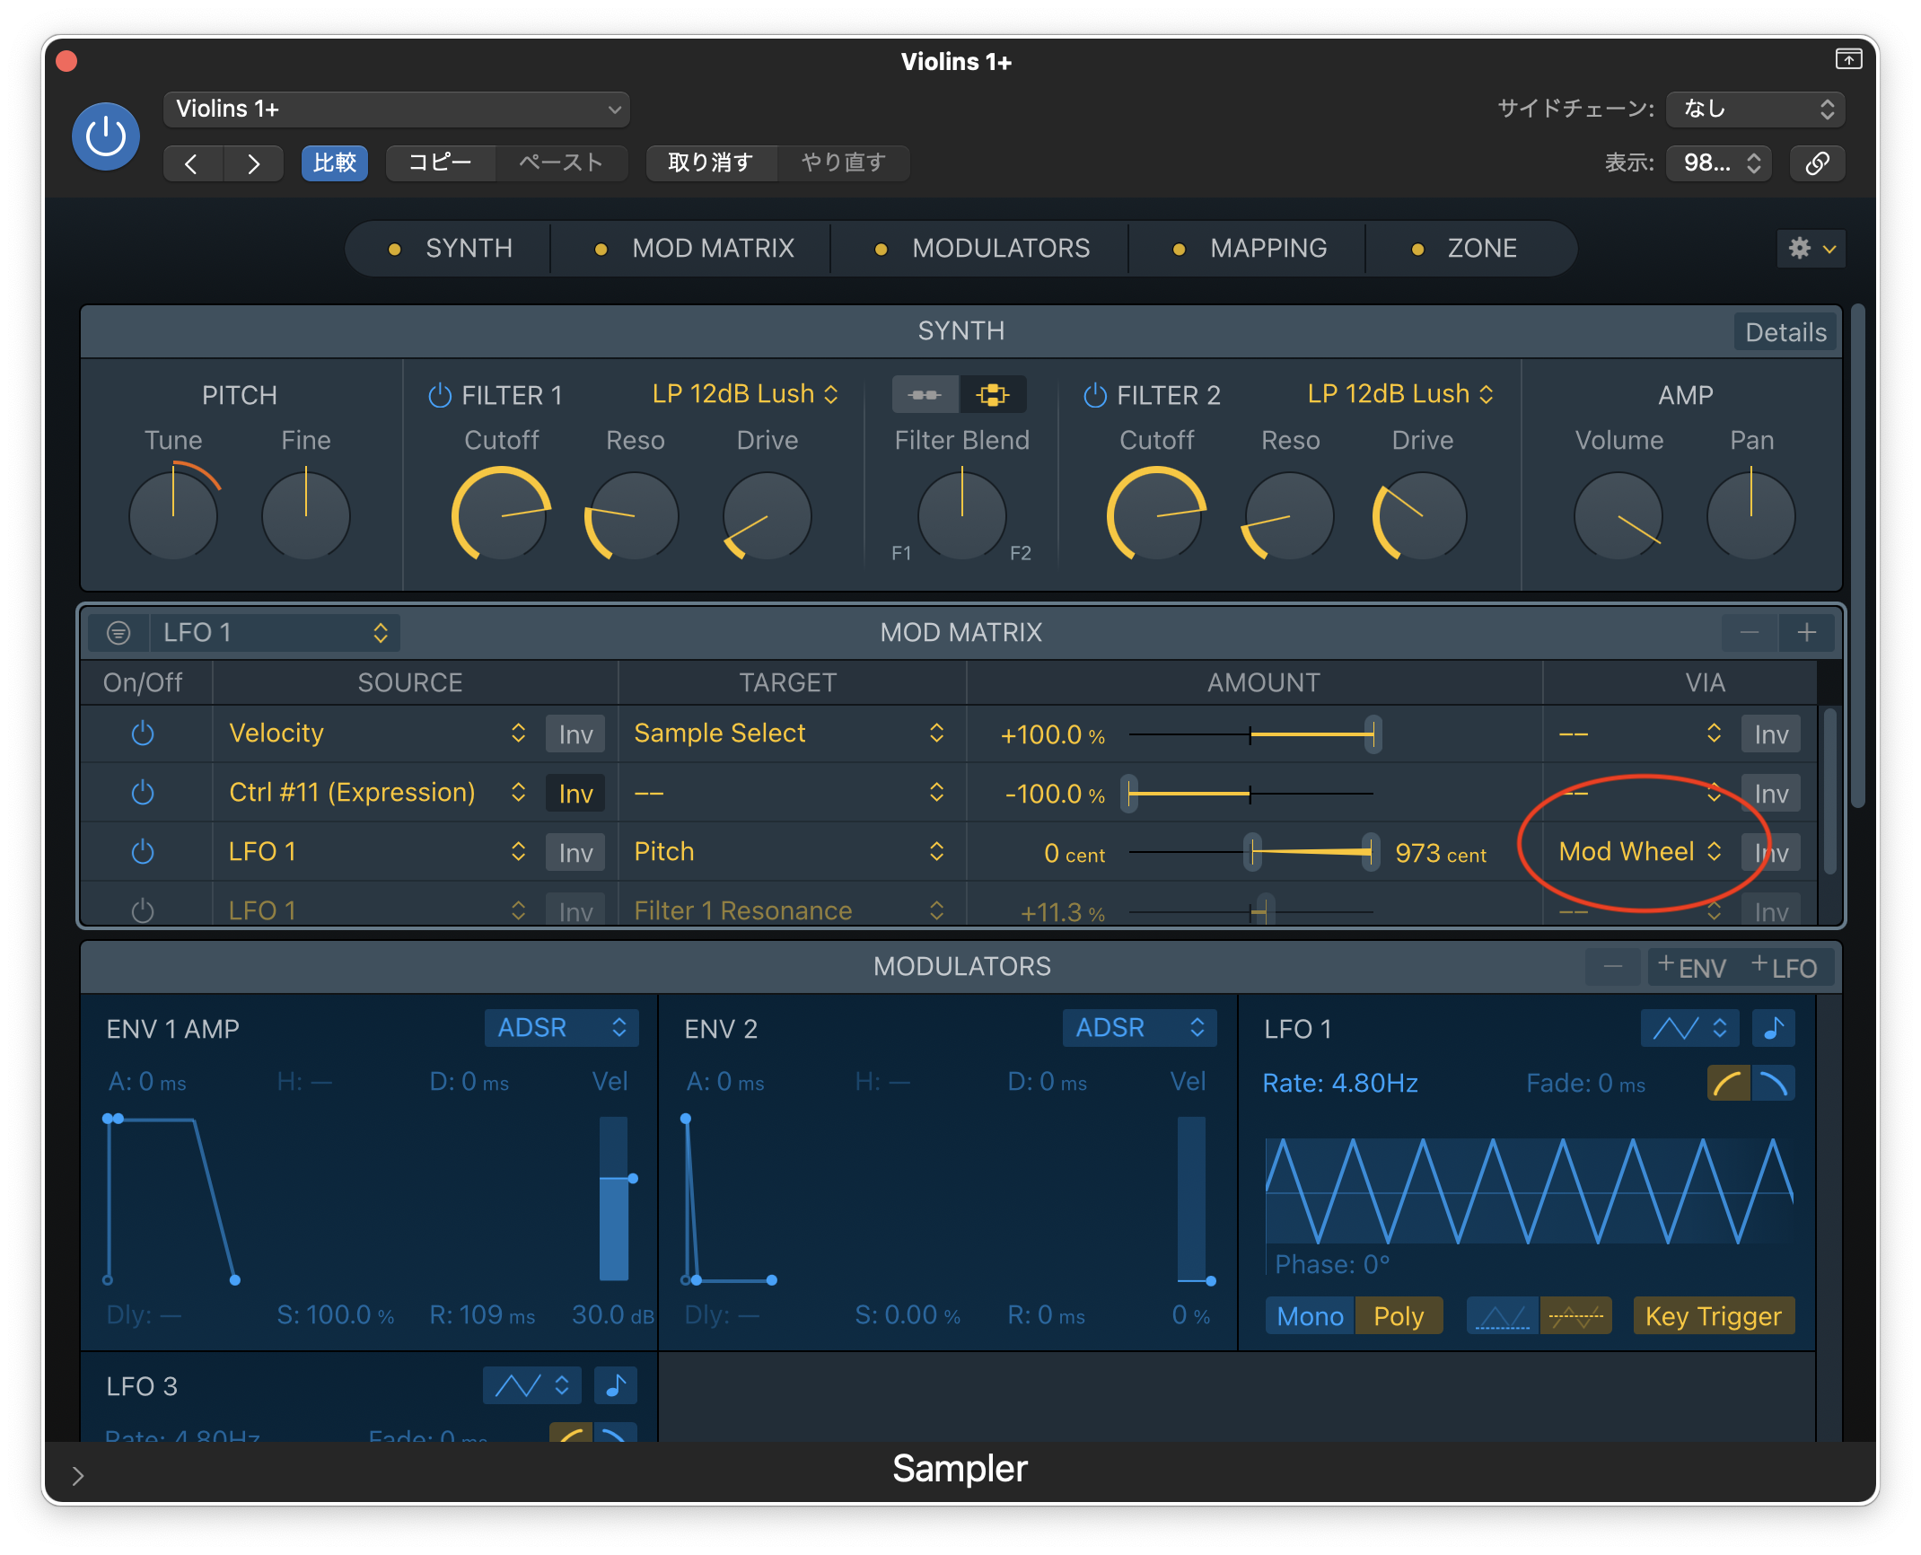Open the gear settings menu
Screen dimensions: 1921x1555
click(1811, 248)
